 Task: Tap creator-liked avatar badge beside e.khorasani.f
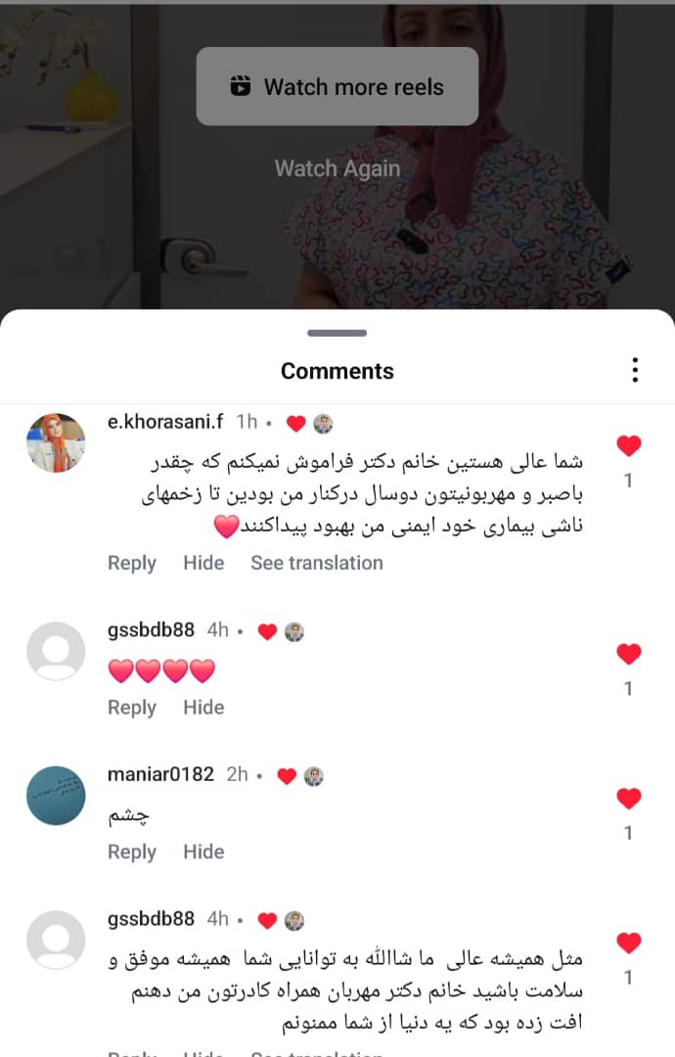(324, 424)
